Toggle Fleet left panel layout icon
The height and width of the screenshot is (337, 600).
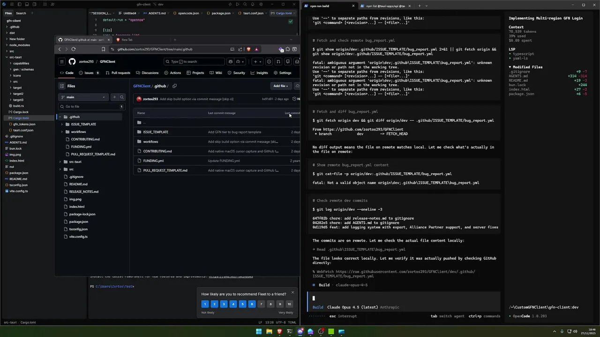19,4
